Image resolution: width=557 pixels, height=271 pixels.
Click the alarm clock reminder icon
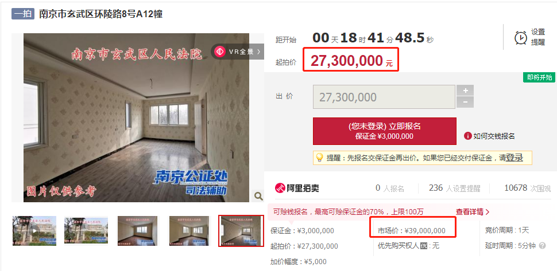(x=521, y=37)
